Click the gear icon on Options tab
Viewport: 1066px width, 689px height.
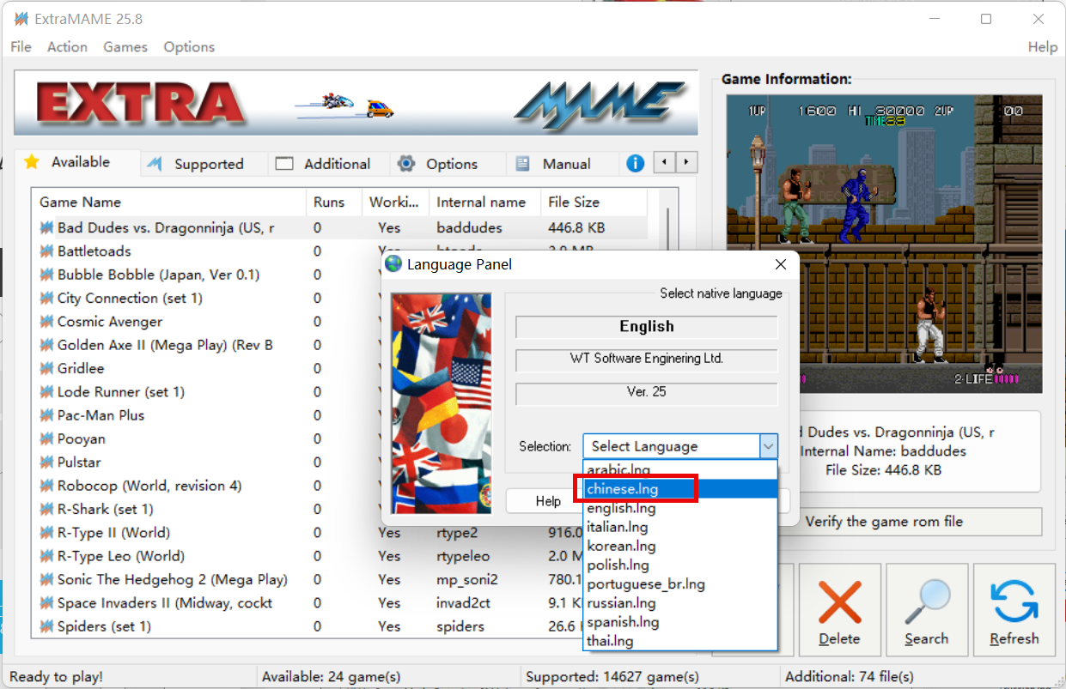pyautogui.click(x=406, y=163)
